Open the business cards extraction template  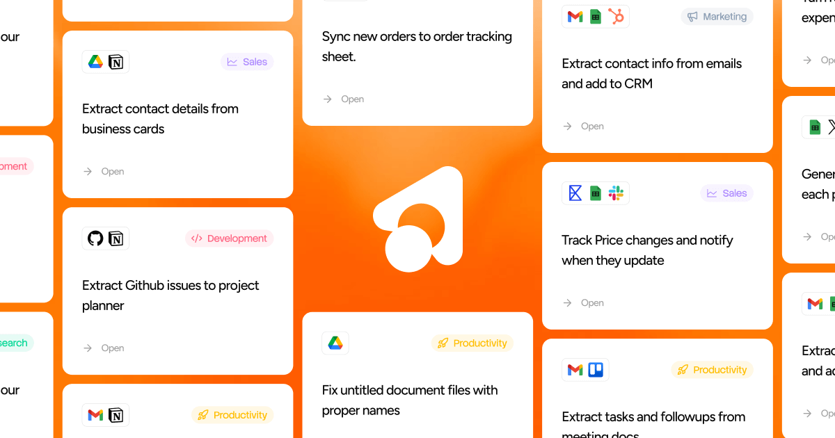(x=104, y=171)
